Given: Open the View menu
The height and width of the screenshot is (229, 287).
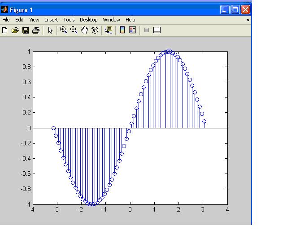Looking at the screenshot, I should (x=34, y=20).
